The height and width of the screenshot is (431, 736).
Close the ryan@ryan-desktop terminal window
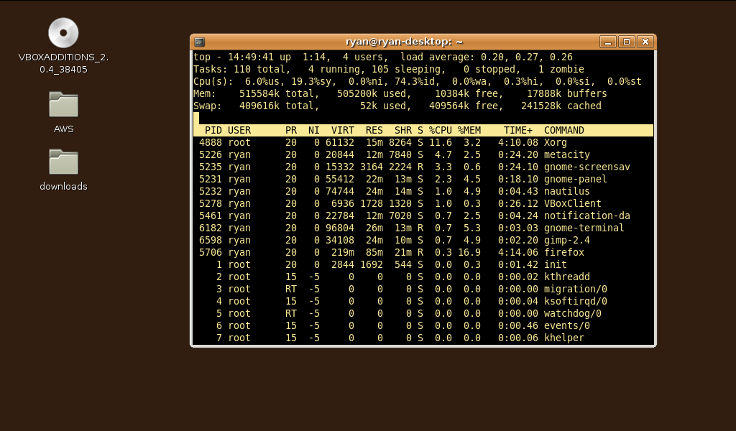(x=644, y=42)
